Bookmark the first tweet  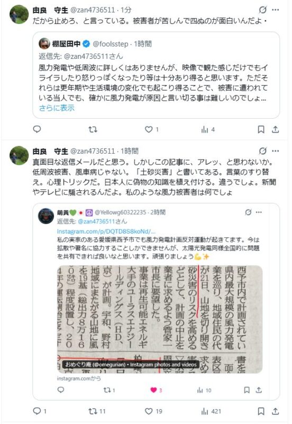coord(261,129)
